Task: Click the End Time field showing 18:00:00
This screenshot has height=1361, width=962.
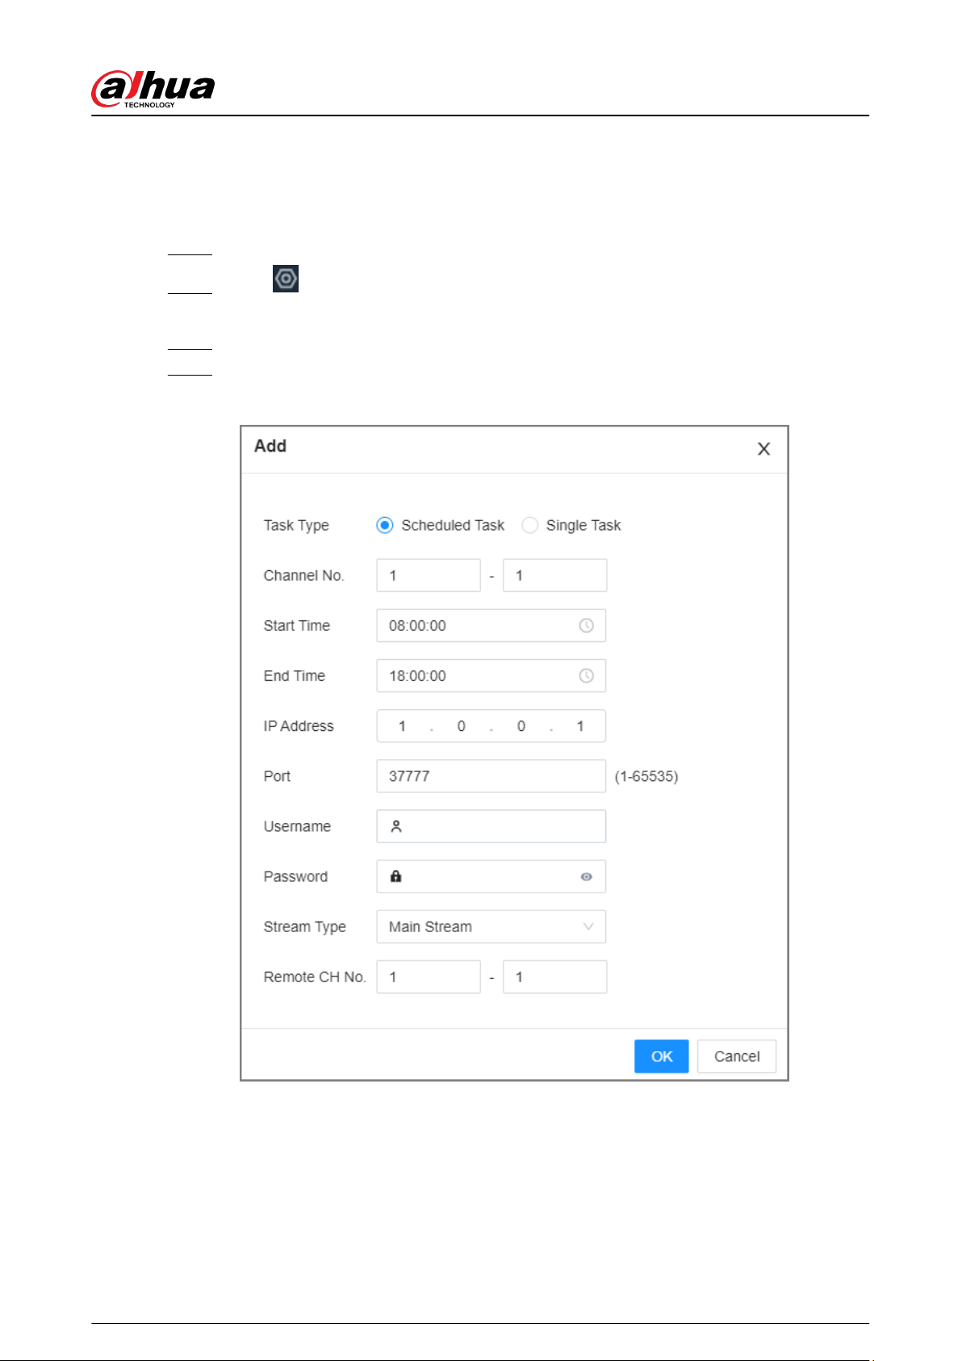Action: [x=491, y=675]
